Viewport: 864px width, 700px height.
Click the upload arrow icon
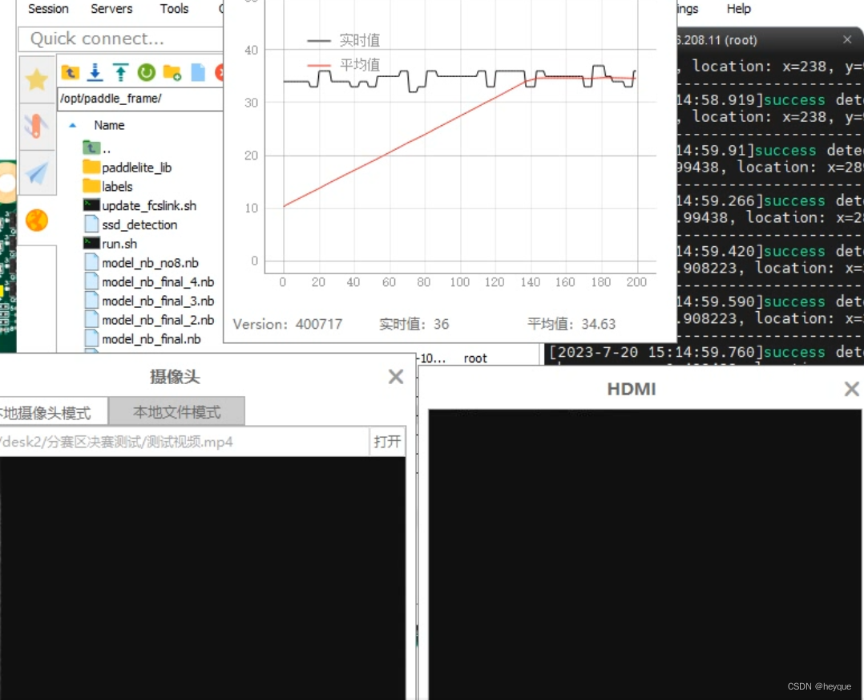(x=121, y=72)
